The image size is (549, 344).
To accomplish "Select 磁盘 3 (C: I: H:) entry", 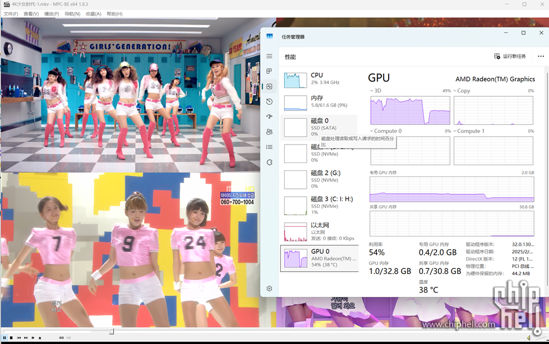I will click(x=319, y=205).
